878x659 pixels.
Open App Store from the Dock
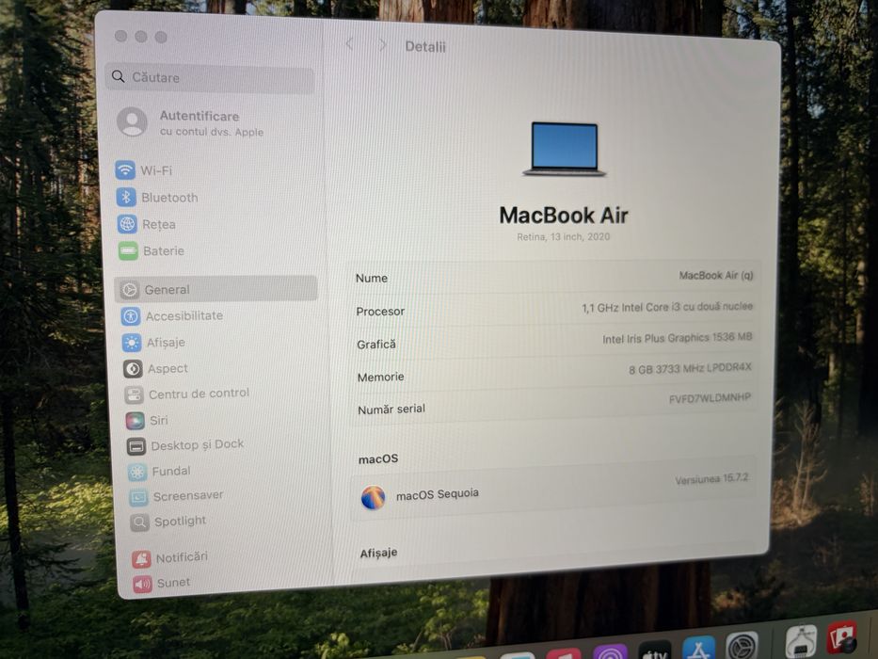(x=697, y=649)
